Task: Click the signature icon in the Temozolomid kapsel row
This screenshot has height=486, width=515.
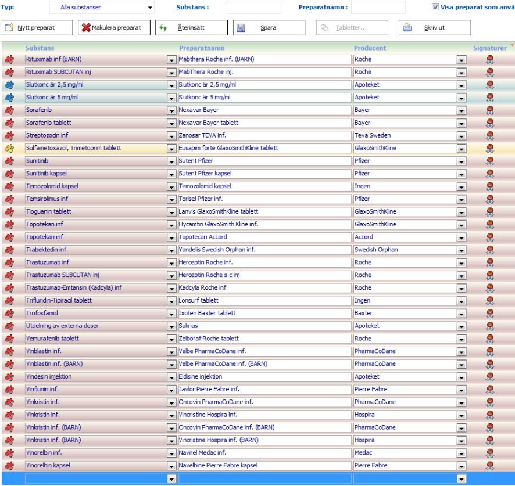Action: tap(490, 186)
